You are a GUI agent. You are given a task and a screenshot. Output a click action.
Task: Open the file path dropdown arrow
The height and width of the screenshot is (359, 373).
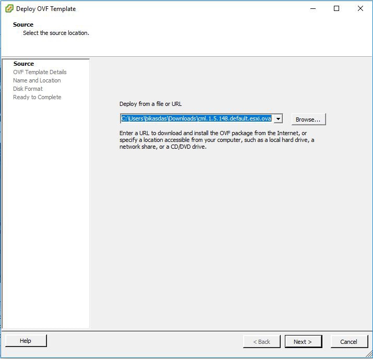[278, 118]
